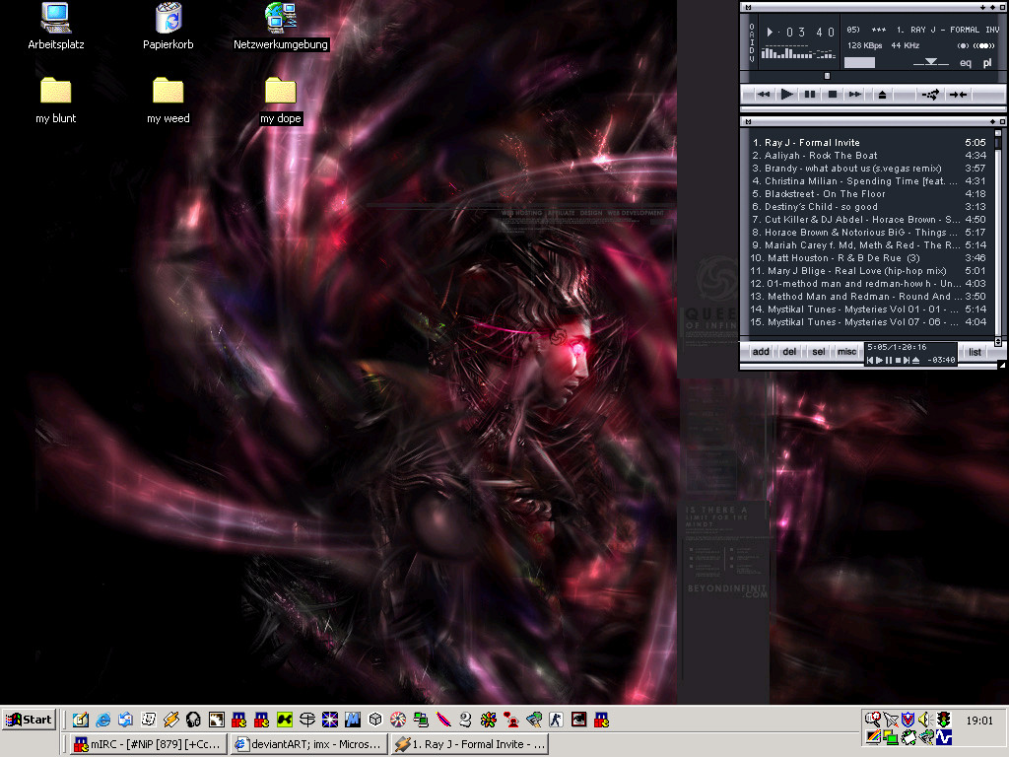
Task: Click the traffic light icon in the system tray
Action: [x=943, y=719]
